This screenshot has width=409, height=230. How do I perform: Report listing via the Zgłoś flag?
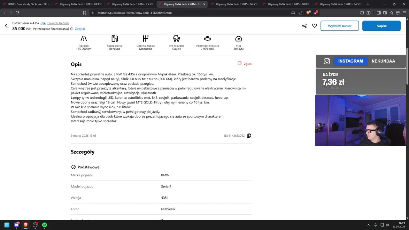pos(244,64)
